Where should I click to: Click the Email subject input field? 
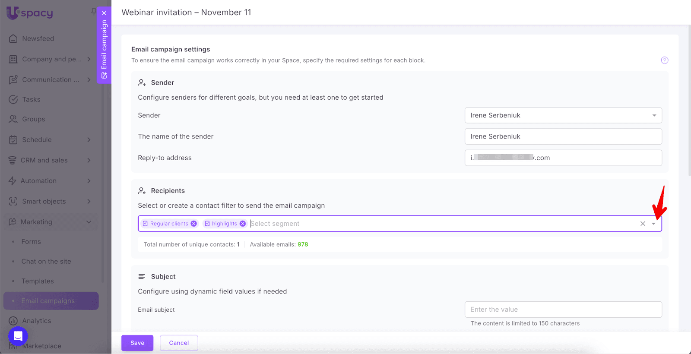click(x=563, y=310)
